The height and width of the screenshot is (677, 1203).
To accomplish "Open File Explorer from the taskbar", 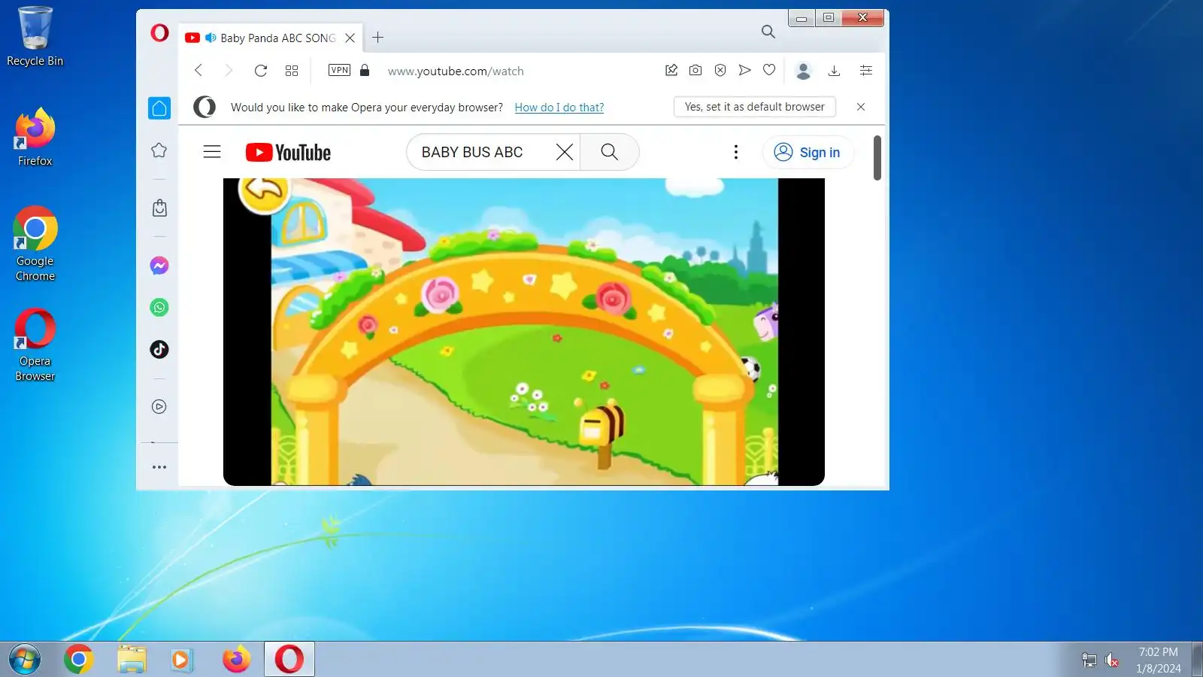I will (x=132, y=660).
